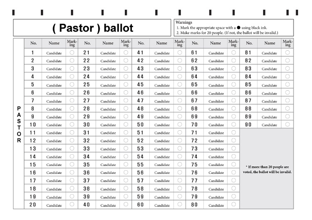Click the first "No." column header
This screenshot has width=312, height=220.
(34, 43)
